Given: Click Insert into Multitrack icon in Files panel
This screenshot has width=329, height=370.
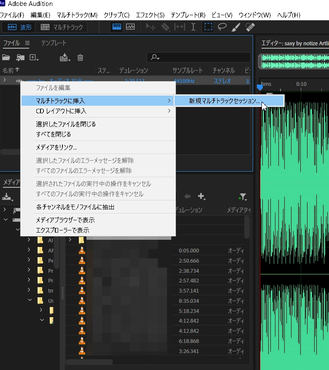Looking at the screenshot, I should pos(65,58).
